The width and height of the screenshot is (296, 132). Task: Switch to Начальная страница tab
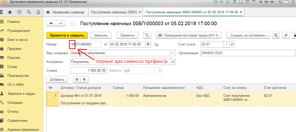[x=65, y=12]
